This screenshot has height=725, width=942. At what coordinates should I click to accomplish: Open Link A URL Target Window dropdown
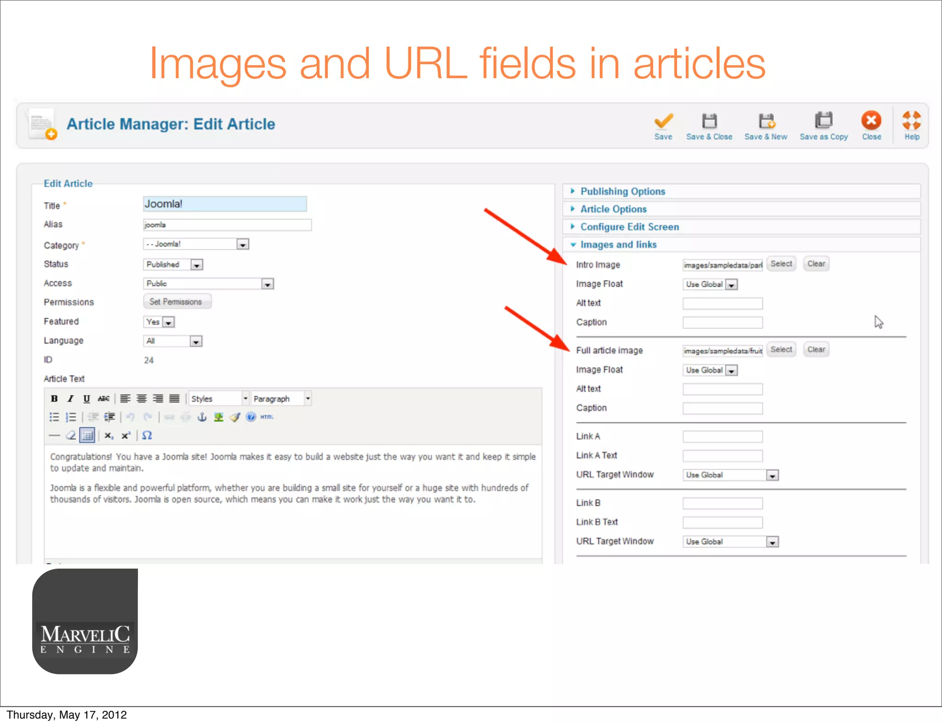pos(730,475)
